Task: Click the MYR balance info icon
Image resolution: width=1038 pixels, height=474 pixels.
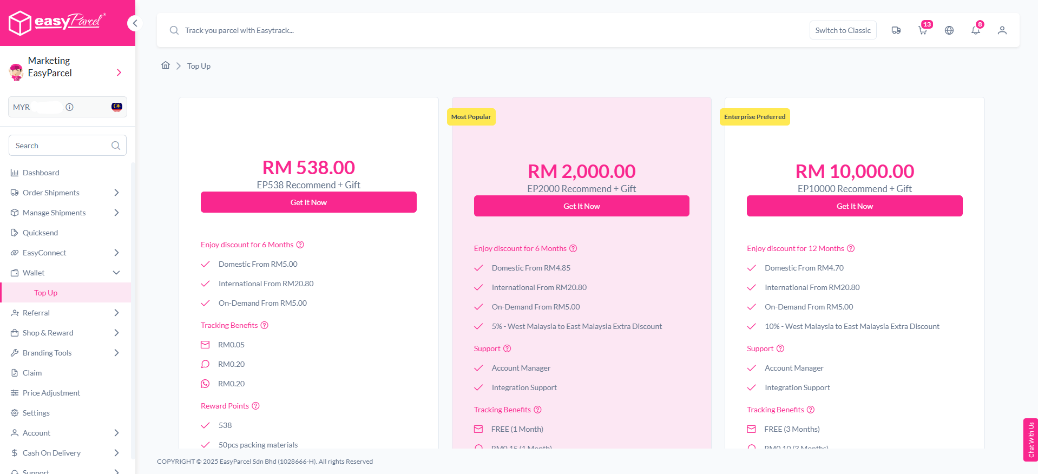Action: coord(70,107)
